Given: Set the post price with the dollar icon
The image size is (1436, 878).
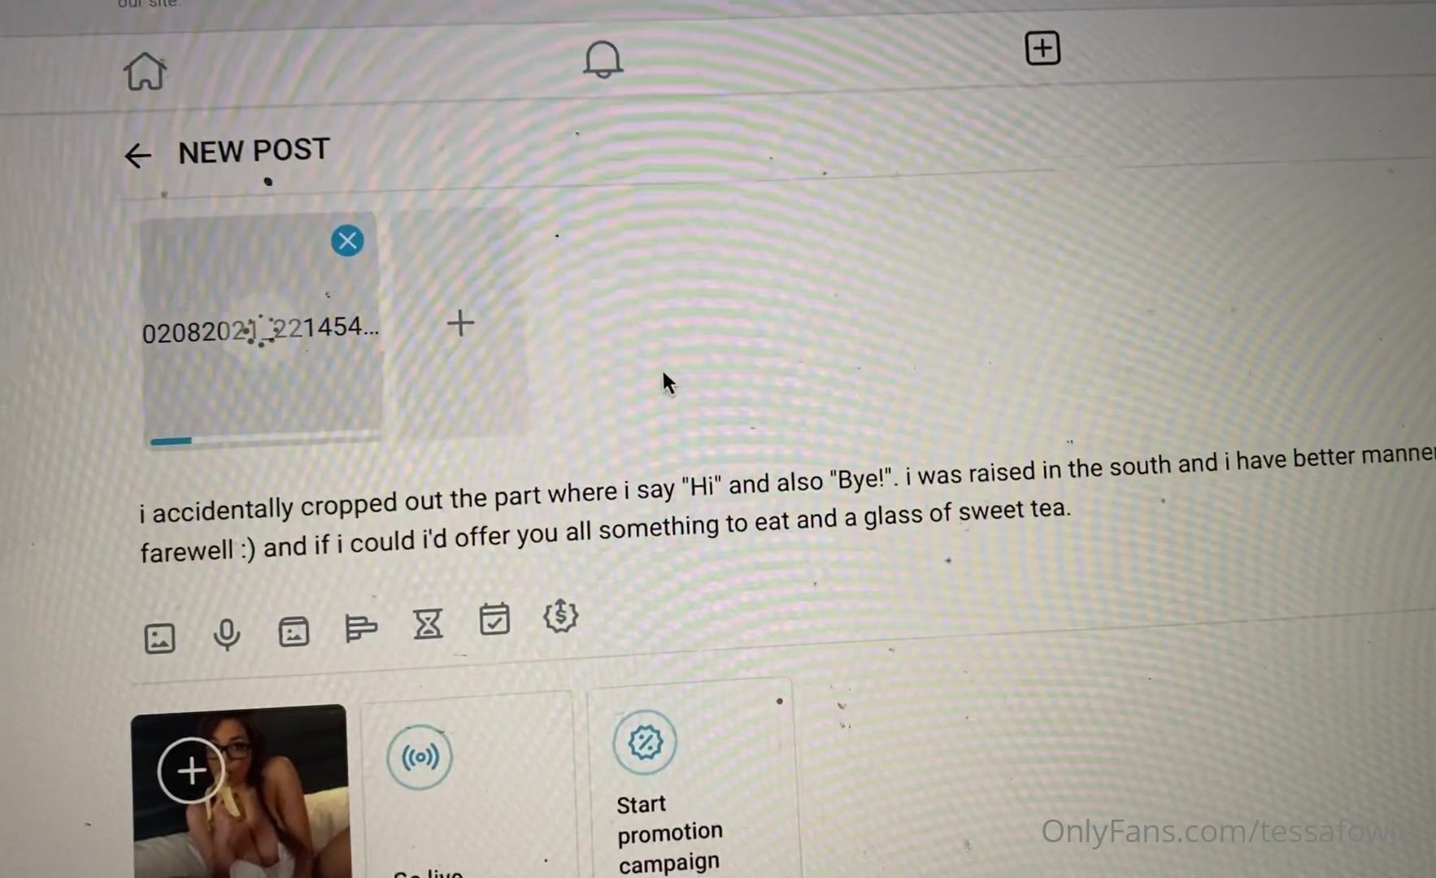Looking at the screenshot, I should (x=560, y=616).
